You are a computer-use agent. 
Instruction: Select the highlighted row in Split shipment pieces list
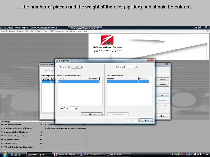pos(128,82)
